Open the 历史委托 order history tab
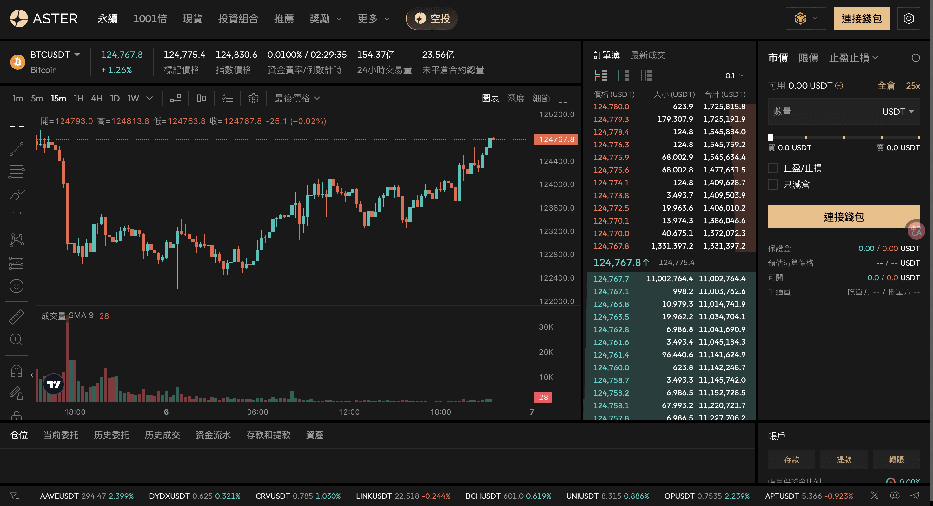Image resolution: width=933 pixels, height=506 pixels. click(112, 435)
